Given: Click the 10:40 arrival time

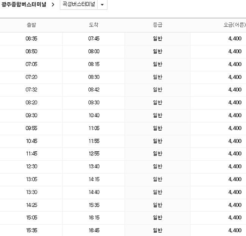Looking at the screenshot, I should [94, 115].
